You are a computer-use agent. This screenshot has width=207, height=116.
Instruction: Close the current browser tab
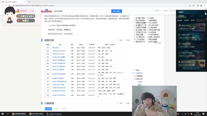[x=25, y=2]
